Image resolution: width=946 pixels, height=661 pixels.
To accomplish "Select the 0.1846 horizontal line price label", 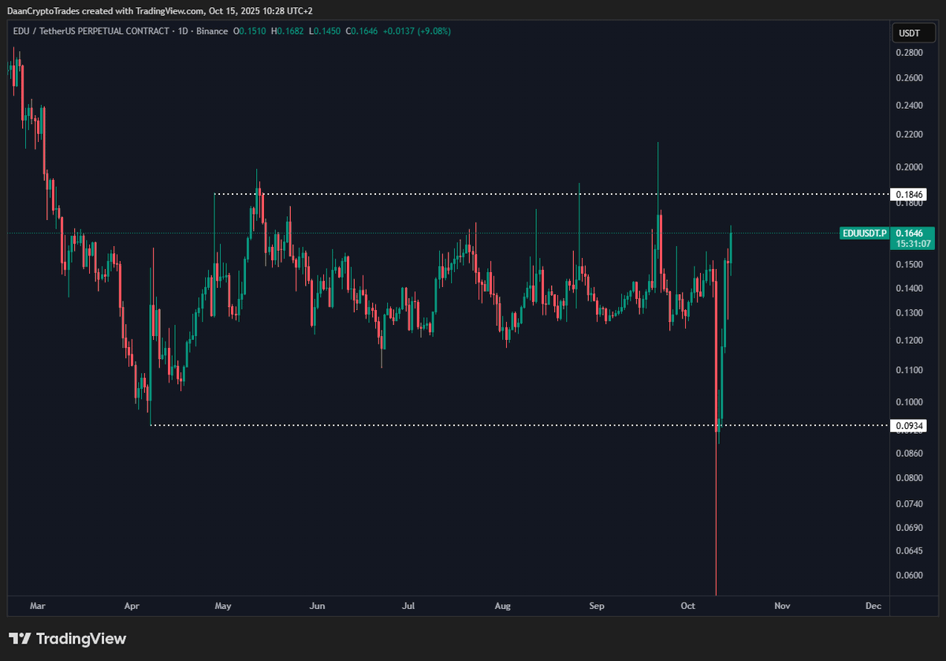I will [908, 194].
